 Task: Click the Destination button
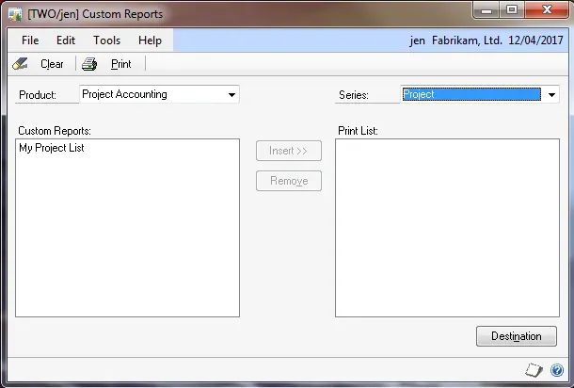517,336
